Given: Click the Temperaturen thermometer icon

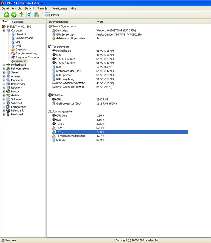Looking at the screenshot, I should coord(50,46).
